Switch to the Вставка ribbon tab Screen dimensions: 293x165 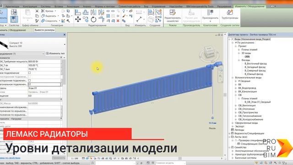pos(59,6)
